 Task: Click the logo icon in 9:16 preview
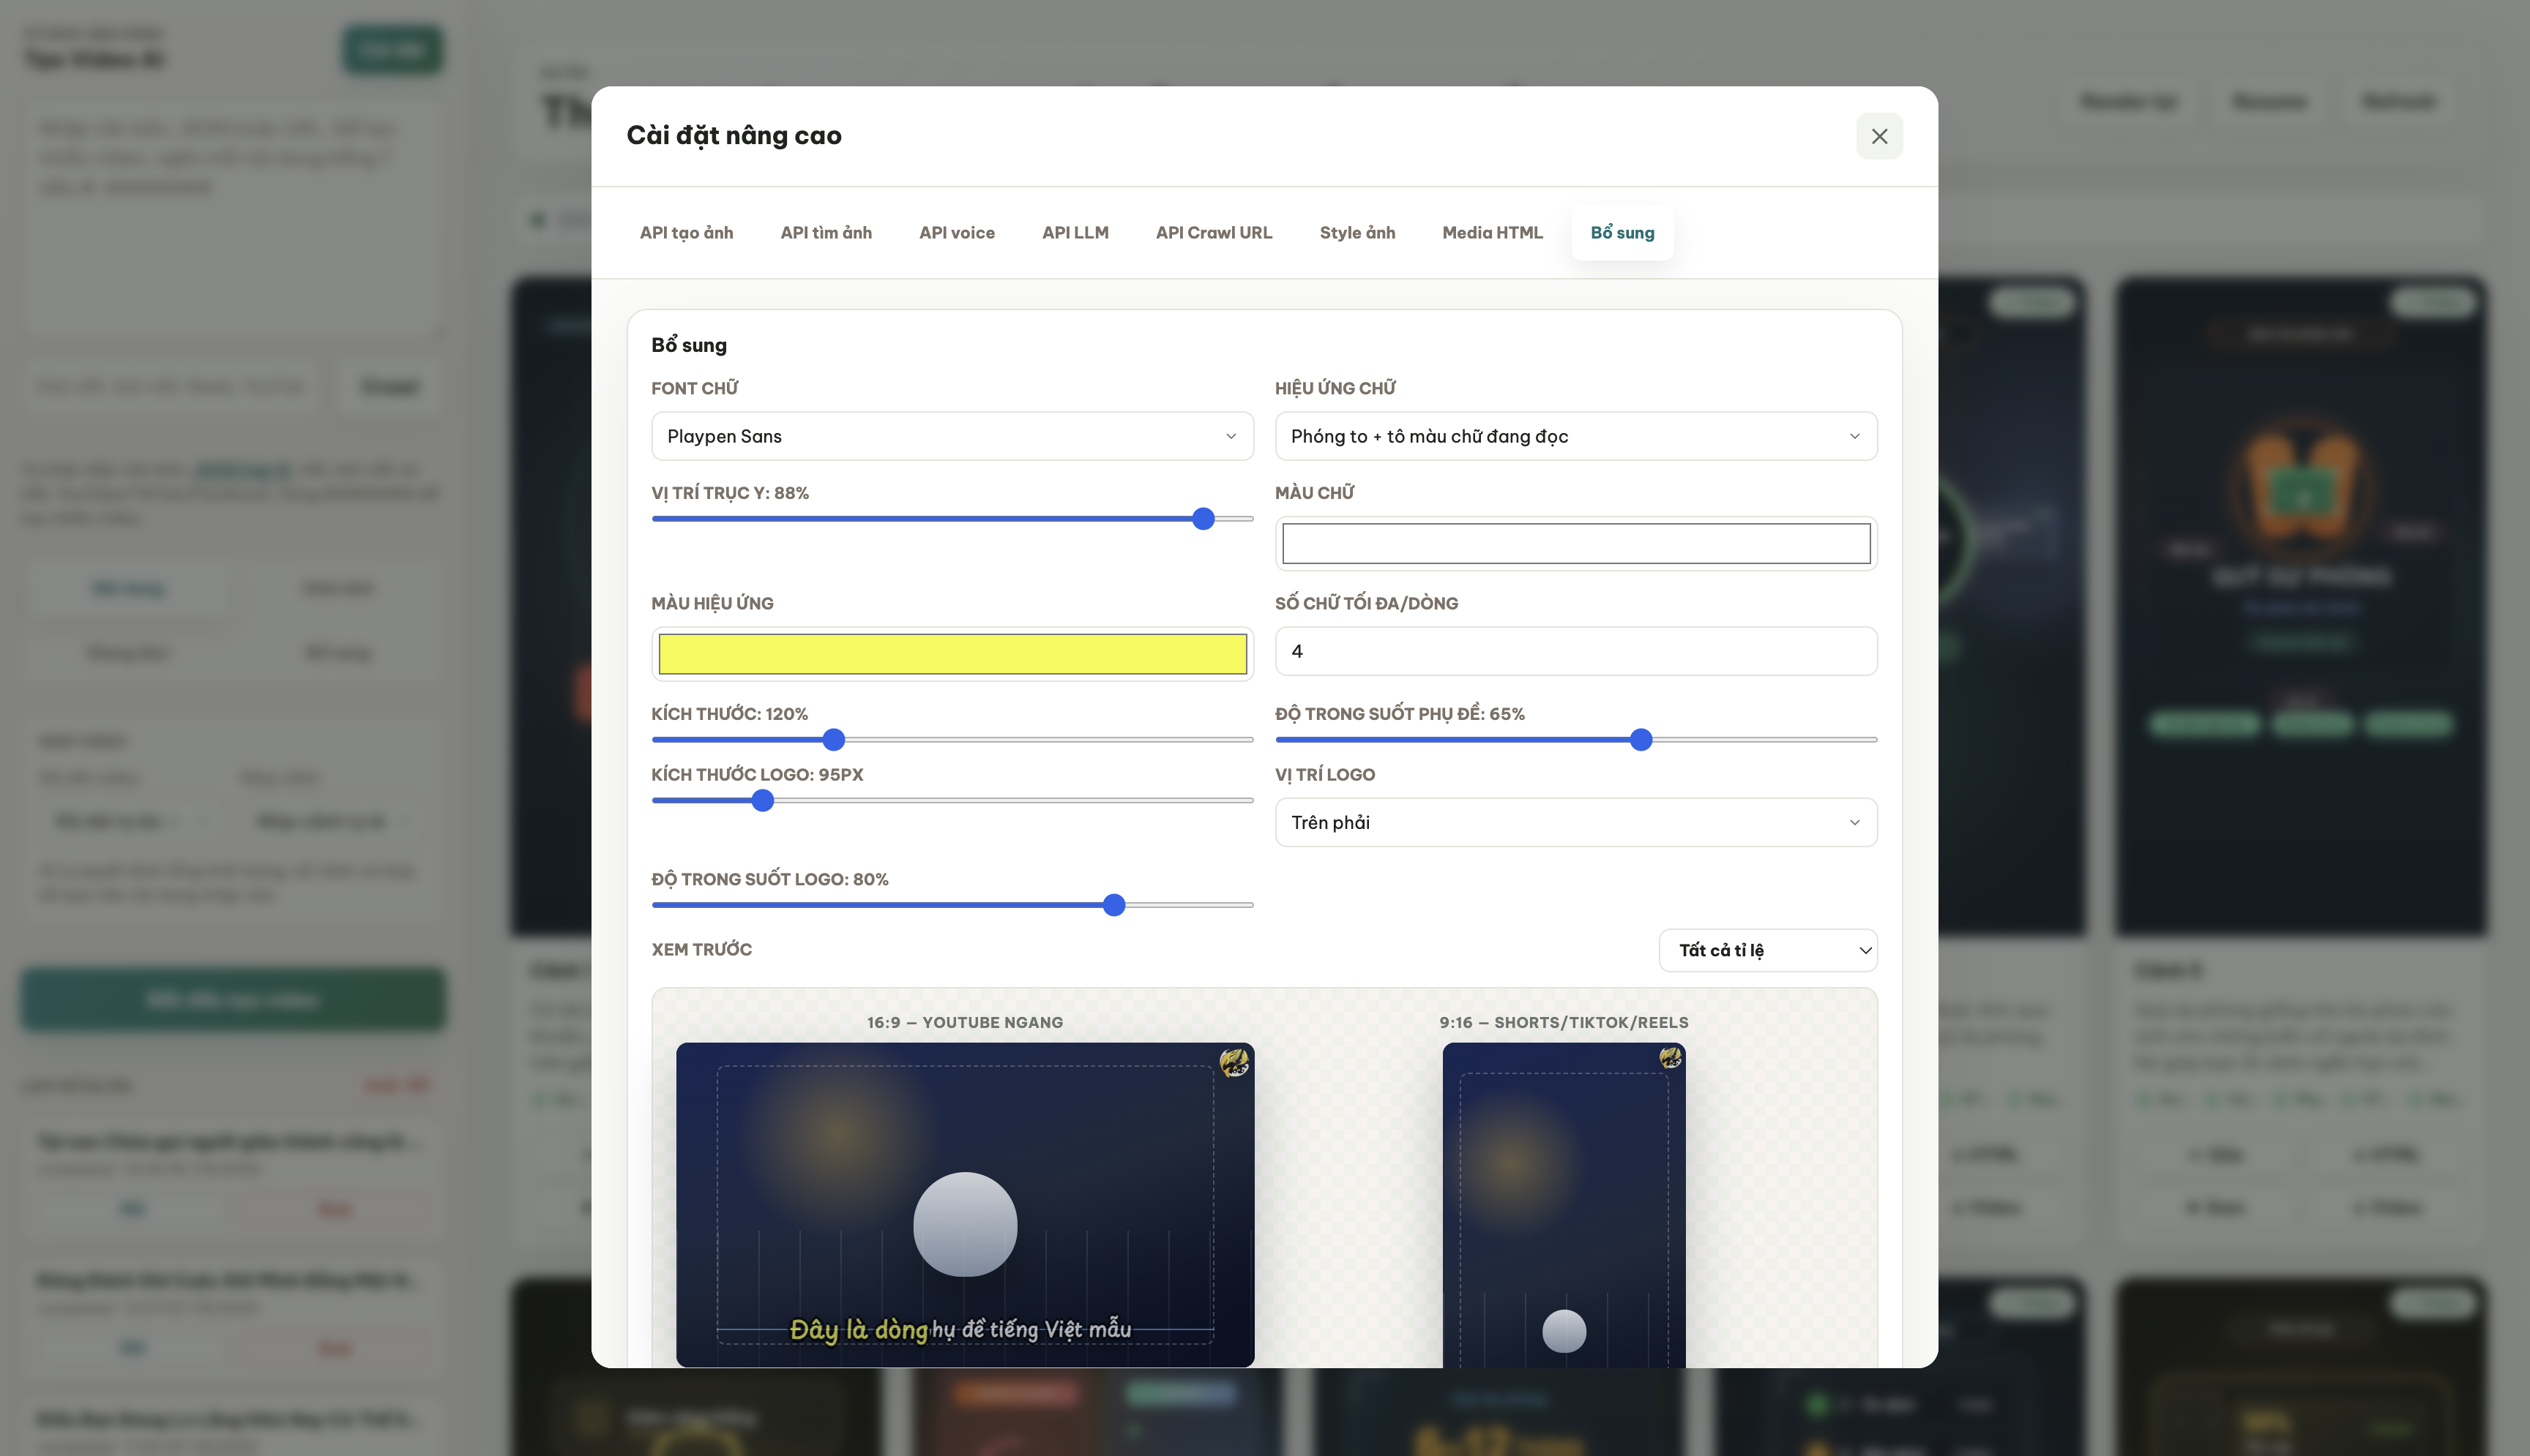click(x=1670, y=1058)
